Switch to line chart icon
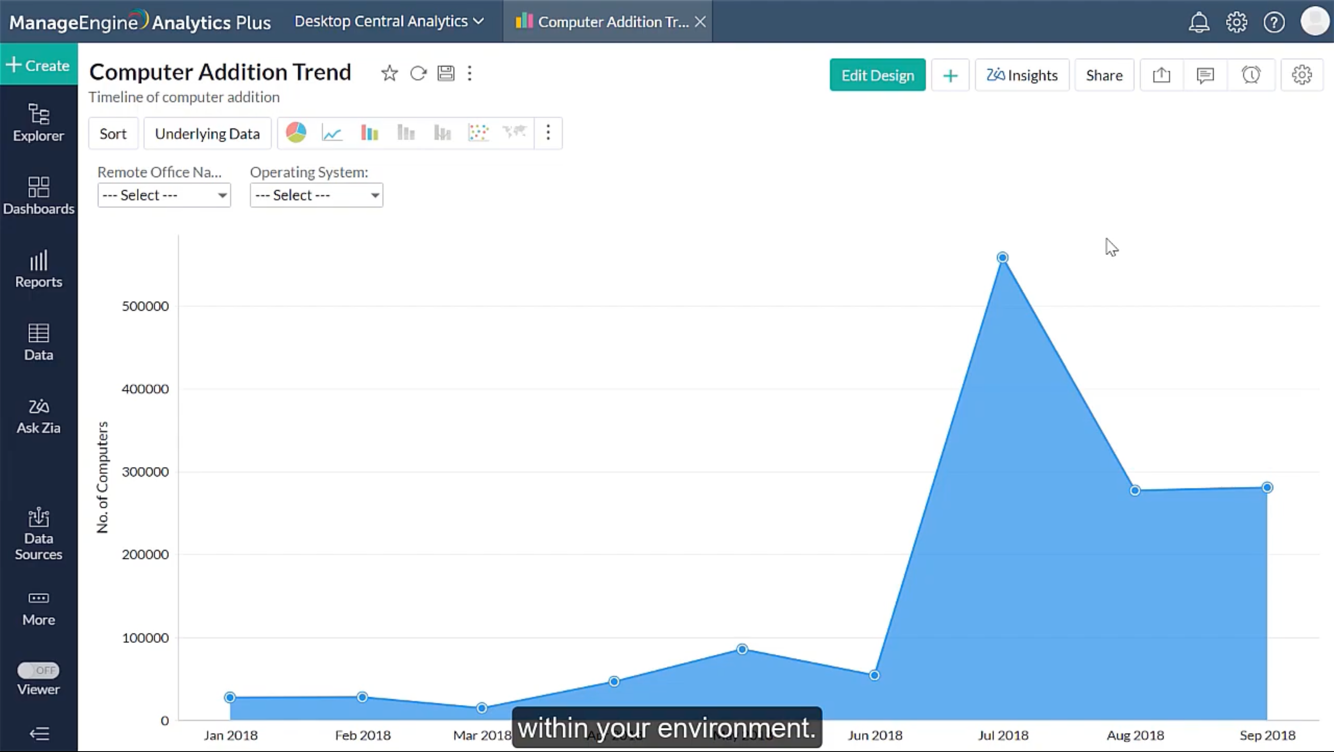The image size is (1334, 752). [x=332, y=133]
